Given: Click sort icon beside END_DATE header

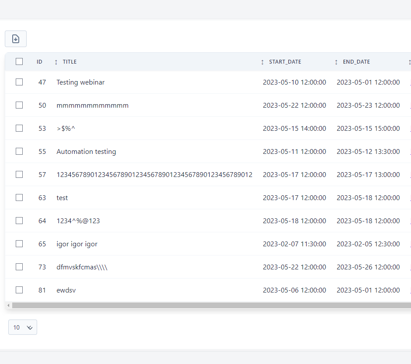Looking at the screenshot, I should (336, 62).
